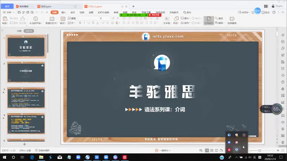Open File Explorer from the taskbar
Image resolution: width=287 pixels, height=161 pixels.
[41, 157]
